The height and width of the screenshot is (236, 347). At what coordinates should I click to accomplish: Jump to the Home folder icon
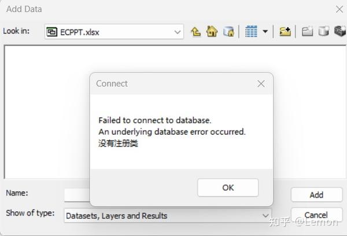[x=212, y=31]
